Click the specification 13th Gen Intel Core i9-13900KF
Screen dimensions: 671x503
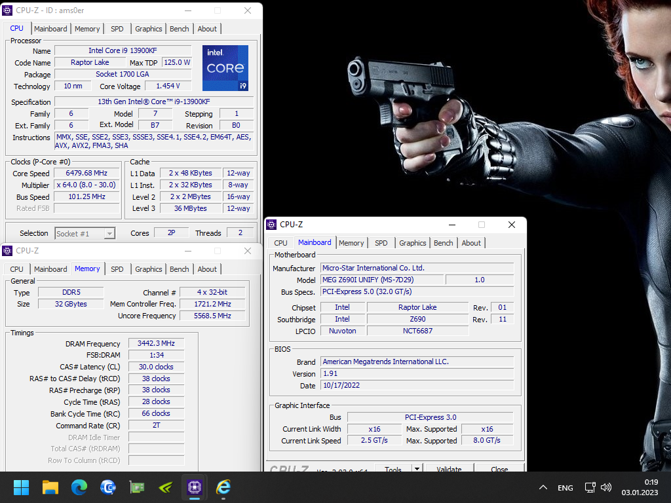pos(154,102)
